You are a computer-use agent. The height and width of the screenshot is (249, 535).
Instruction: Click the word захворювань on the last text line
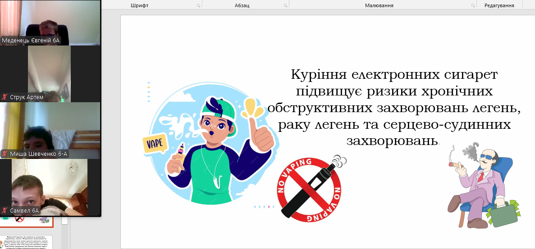coord(392,140)
